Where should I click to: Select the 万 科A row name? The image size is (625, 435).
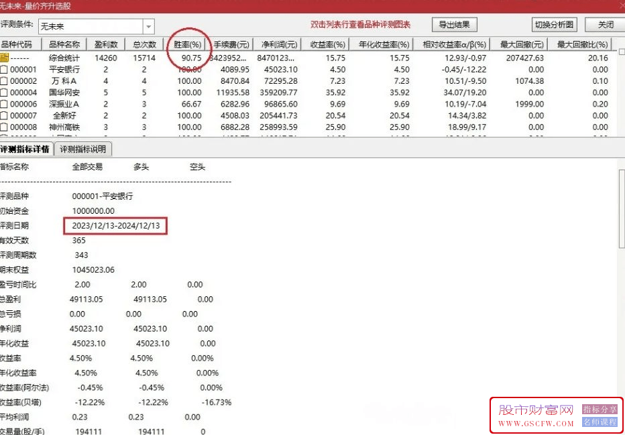click(64, 81)
